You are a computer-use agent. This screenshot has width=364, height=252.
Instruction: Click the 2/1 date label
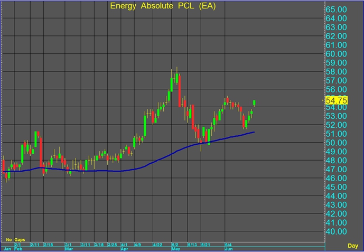[17, 245]
